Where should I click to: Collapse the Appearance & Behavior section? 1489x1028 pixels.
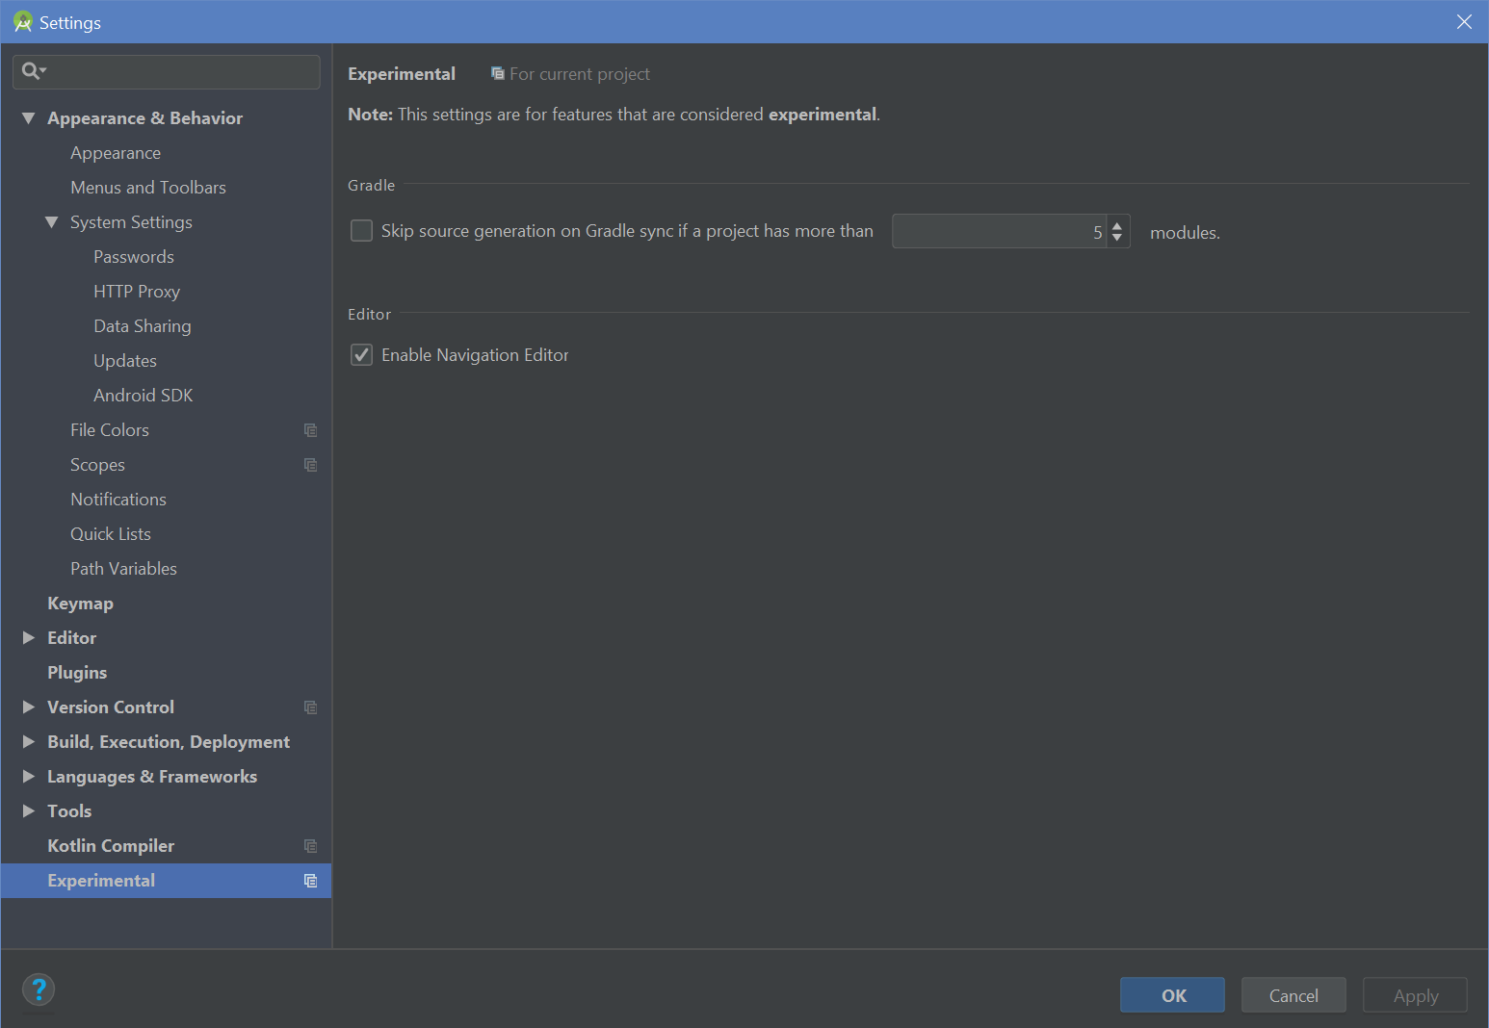pos(29,118)
